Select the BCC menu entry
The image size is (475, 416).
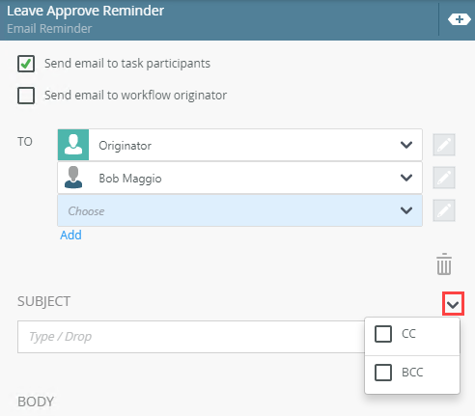tap(412, 374)
